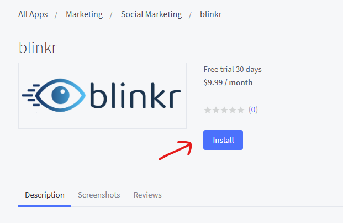Screen dimensions: 343x223
Task: Navigate to the Social Marketing breadcrumb
Action: (151, 14)
